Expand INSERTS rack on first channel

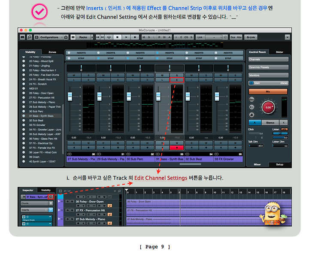pos(81,53)
